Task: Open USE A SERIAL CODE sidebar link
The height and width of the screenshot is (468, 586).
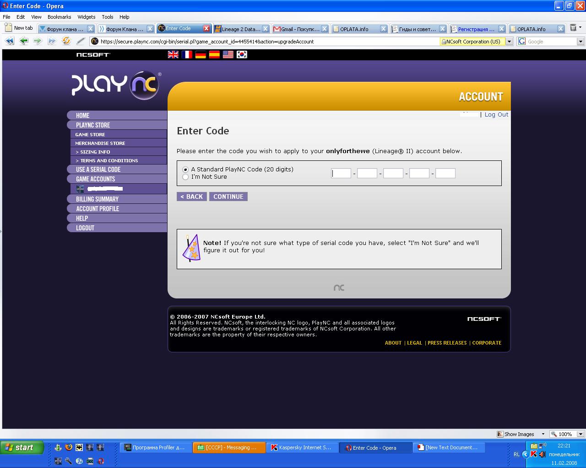Action: pyautogui.click(x=117, y=169)
